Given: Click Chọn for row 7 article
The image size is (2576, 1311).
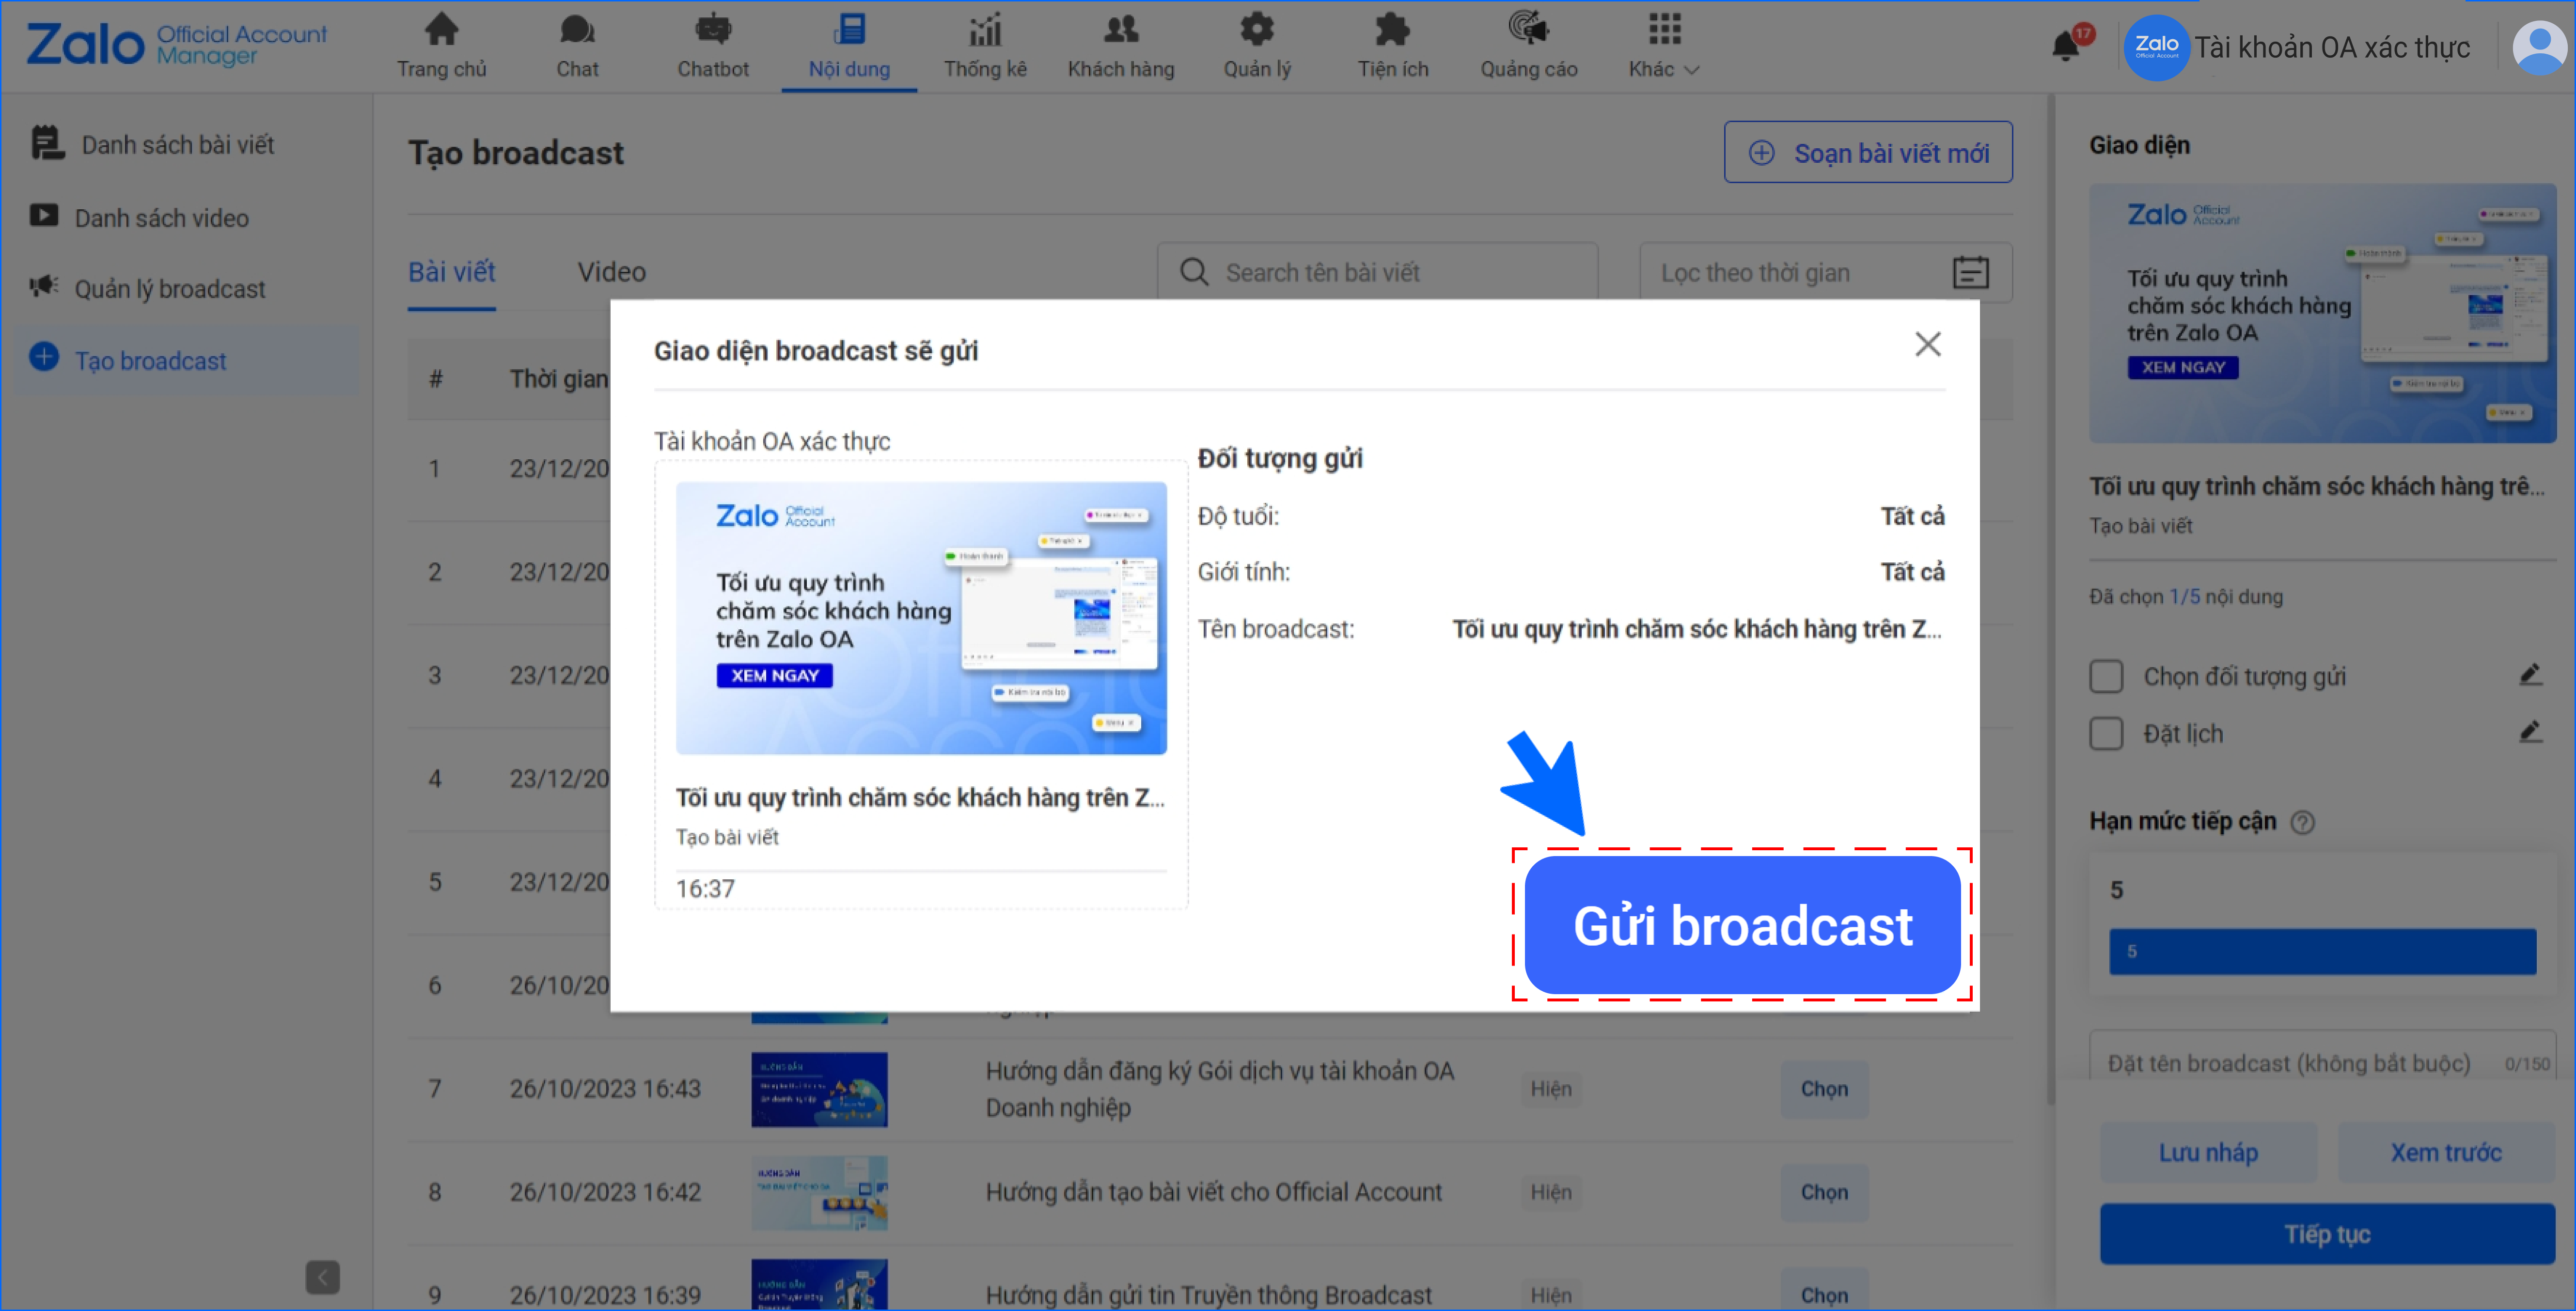Looking at the screenshot, I should tap(1824, 1089).
